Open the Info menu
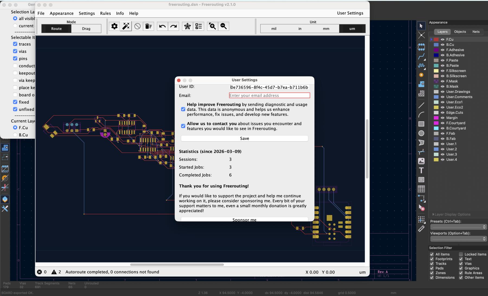Image resolution: width=488 pixels, height=296 pixels. click(120, 13)
